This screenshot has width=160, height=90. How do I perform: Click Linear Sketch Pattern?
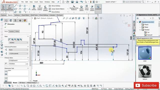pos(57,9)
